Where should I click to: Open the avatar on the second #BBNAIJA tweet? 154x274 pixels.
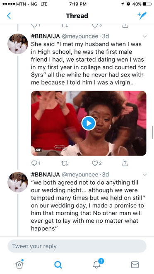point(18,182)
